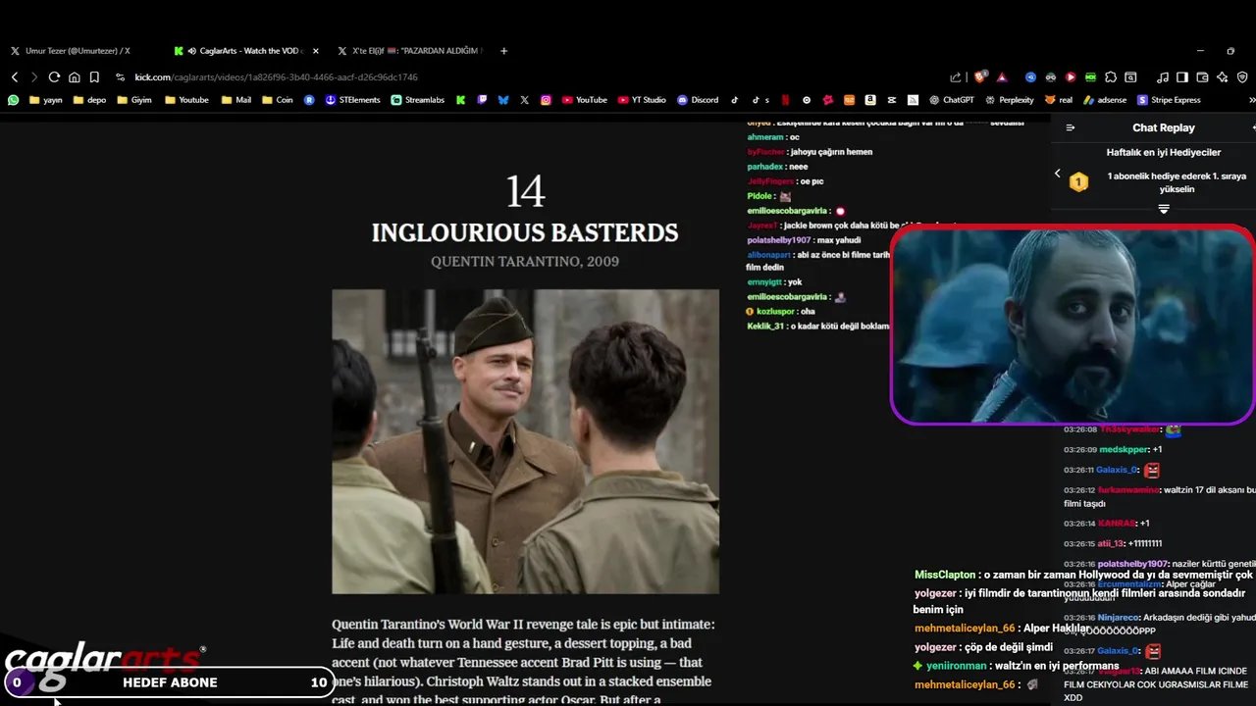Image resolution: width=1256 pixels, height=706 pixels.
Task: Show hidden bookmarks with the overflow chevron
Action: tap(1251, 100)
